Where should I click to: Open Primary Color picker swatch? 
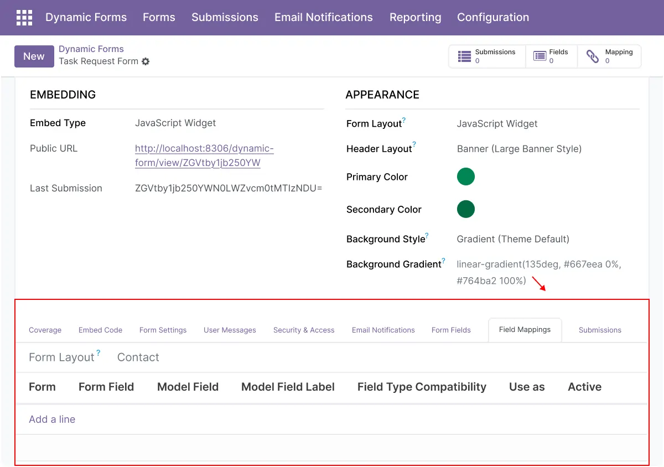(466, 177)
